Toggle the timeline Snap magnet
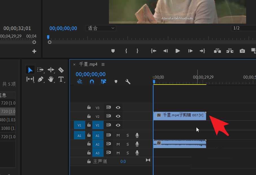This screenshot has width=256, height=175. tap(92, 82)
